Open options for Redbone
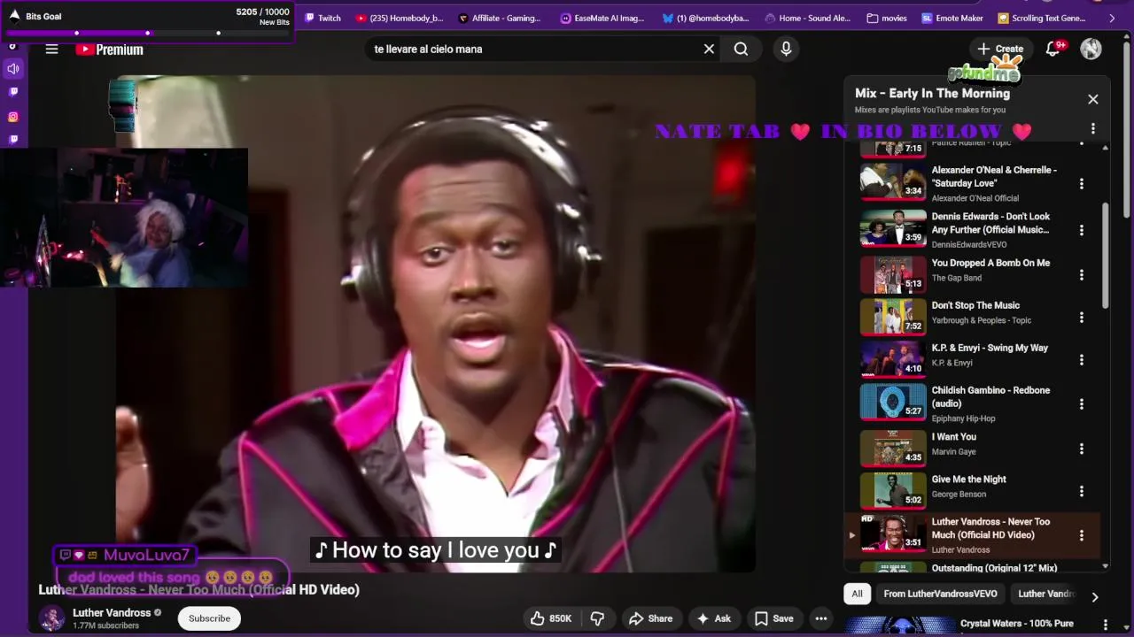This screenshot has height=637, width=1134. point(1081,404)
